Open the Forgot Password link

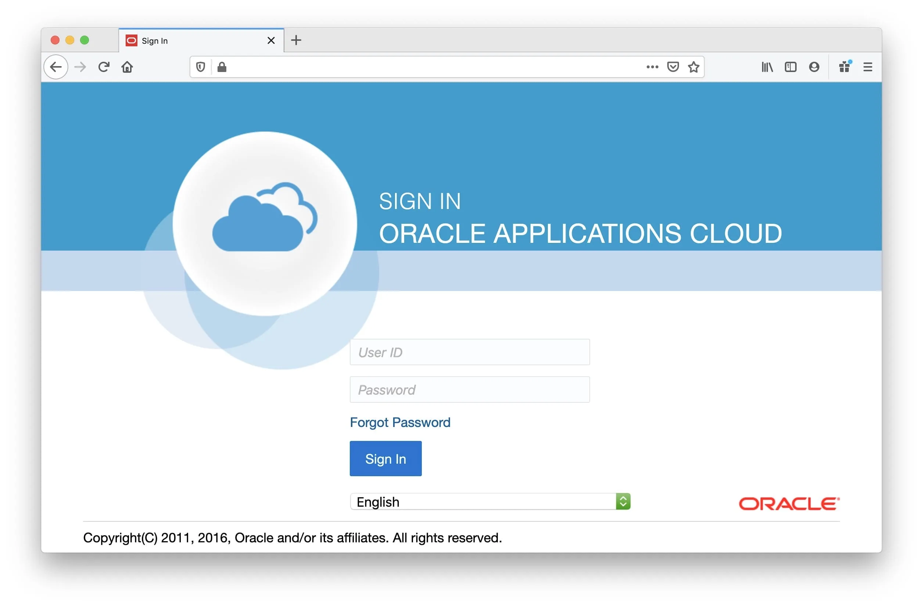[x=400, y=423]
